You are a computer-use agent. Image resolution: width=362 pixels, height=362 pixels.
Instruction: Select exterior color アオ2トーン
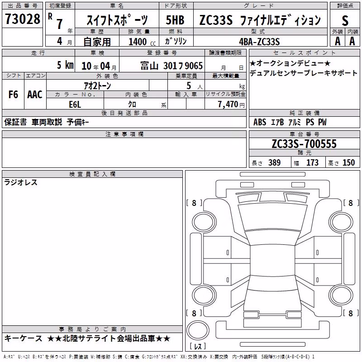(x=97, y=86)
